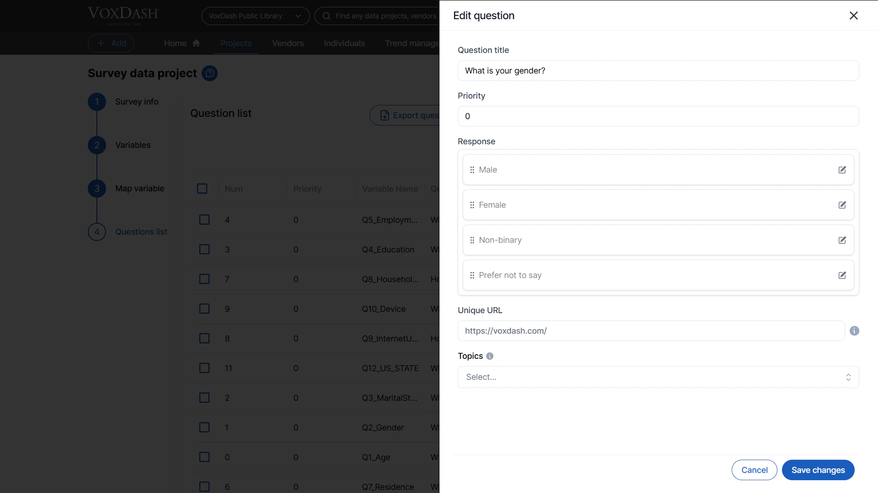Viewport: 878px width, 493px height.
Task: Edit the Female response option
Action: click(x=842, y=205)
